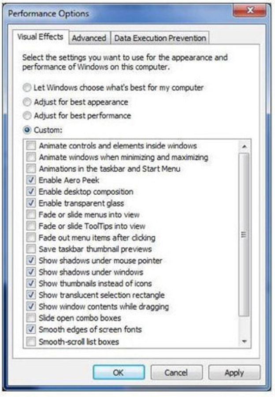Choose Adjust for best performance option
The image size is (275, 397).
(28, 116)
